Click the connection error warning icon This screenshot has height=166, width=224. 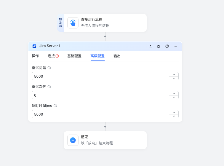click(57, 56)
